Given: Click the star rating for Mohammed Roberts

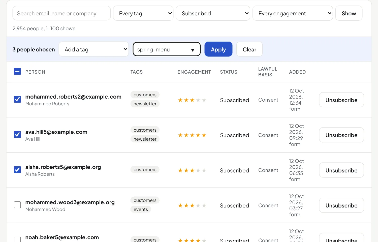Looking at the screenshot, I should coord(192,100).
